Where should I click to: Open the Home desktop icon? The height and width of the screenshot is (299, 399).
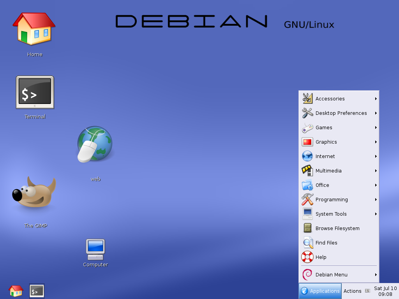(34, 29)
